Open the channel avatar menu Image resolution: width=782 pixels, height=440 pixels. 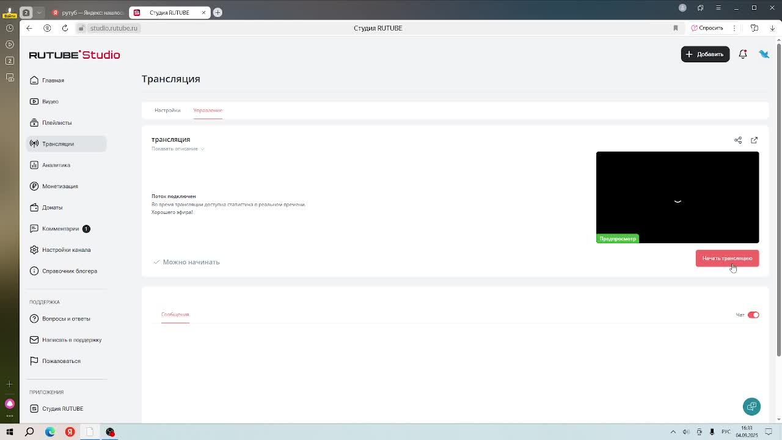point(764,54)
